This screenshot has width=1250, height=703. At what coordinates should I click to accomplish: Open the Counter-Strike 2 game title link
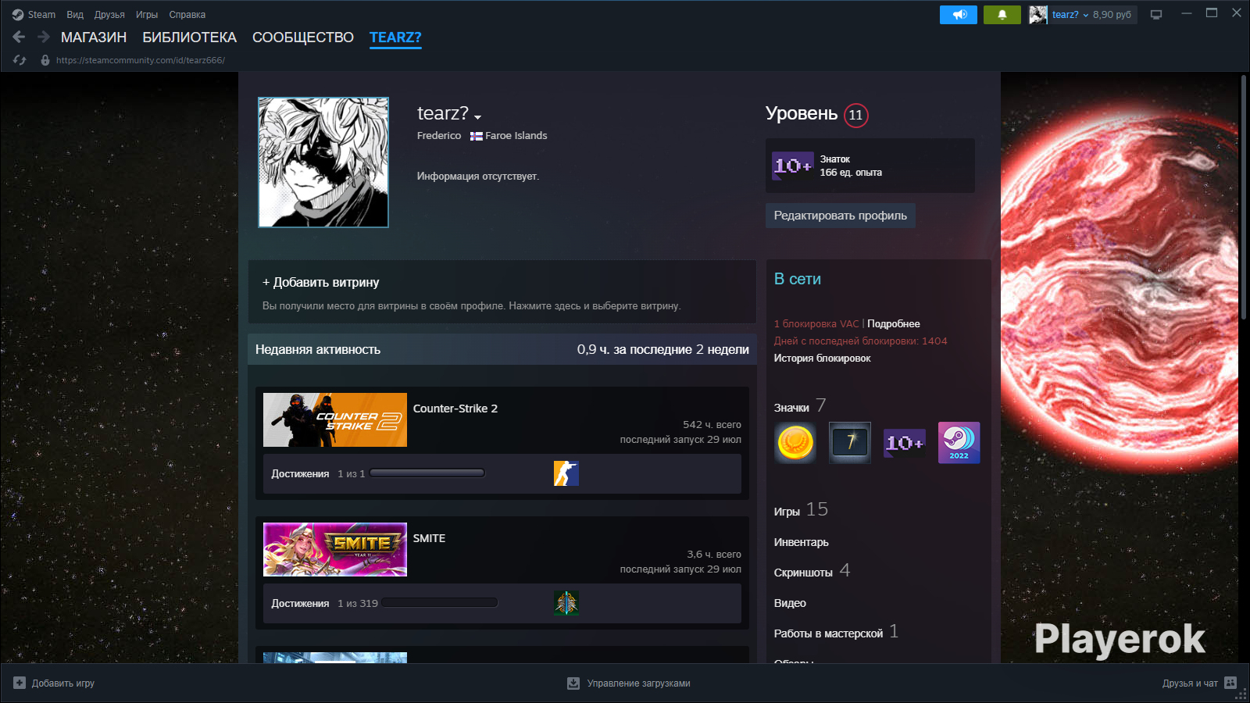455,409
